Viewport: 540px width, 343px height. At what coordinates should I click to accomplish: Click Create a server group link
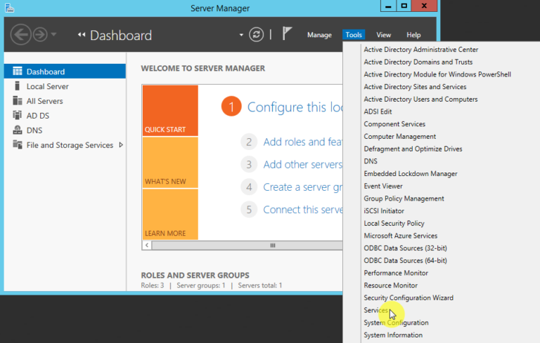tap(303, 187)
